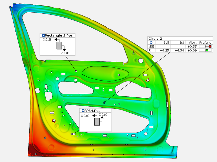This screenshot has height=162, width=217.
Task: Select the Rectangle 2 measurement point on door
Action: click(x=76, y=71)
